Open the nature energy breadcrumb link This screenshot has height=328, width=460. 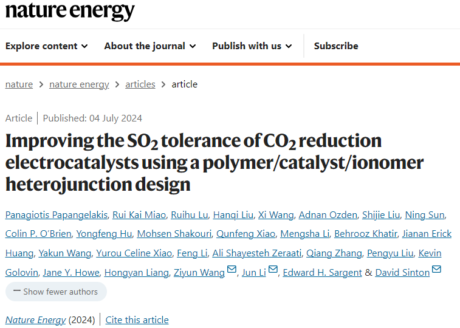[x=79, y=84]
